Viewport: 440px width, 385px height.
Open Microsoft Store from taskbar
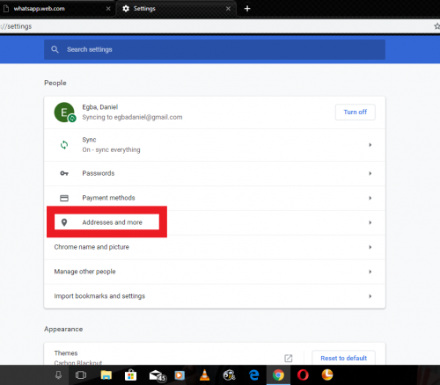(x=130, y=375)
